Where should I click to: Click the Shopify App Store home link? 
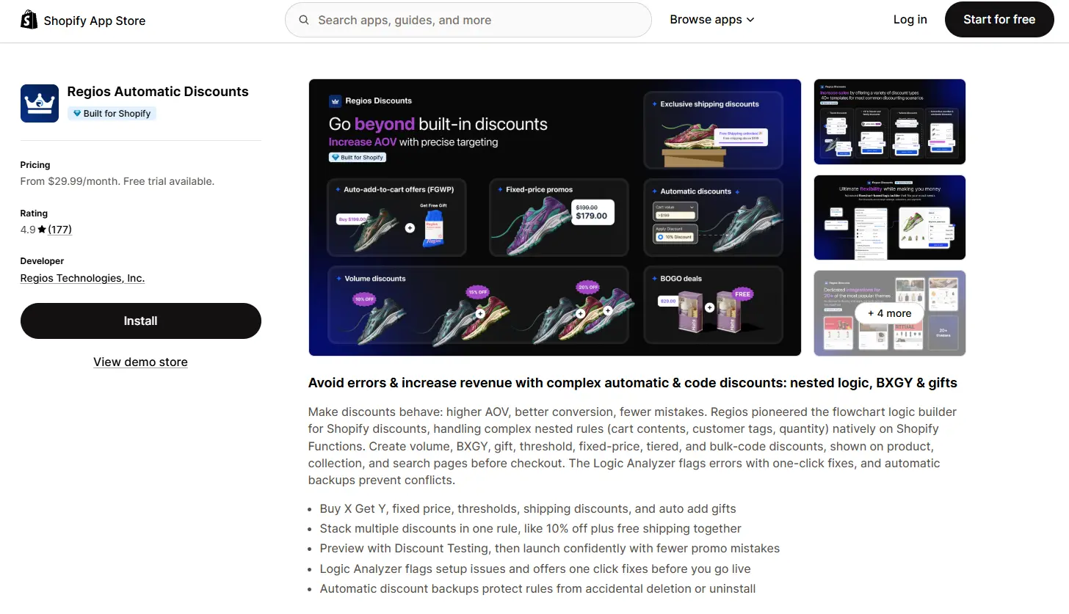tap(83, 20)
